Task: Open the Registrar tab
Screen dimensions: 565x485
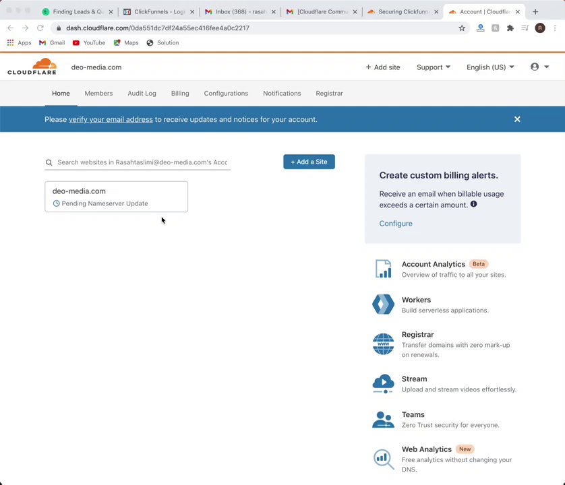Action: click(x=329, y=93)
